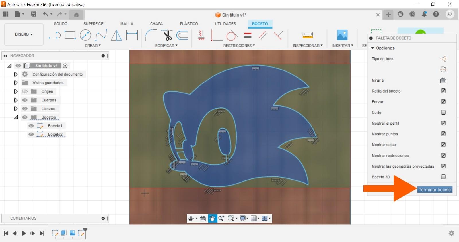Click the Insert image icon
459x242 pixels.
[342, 35]
